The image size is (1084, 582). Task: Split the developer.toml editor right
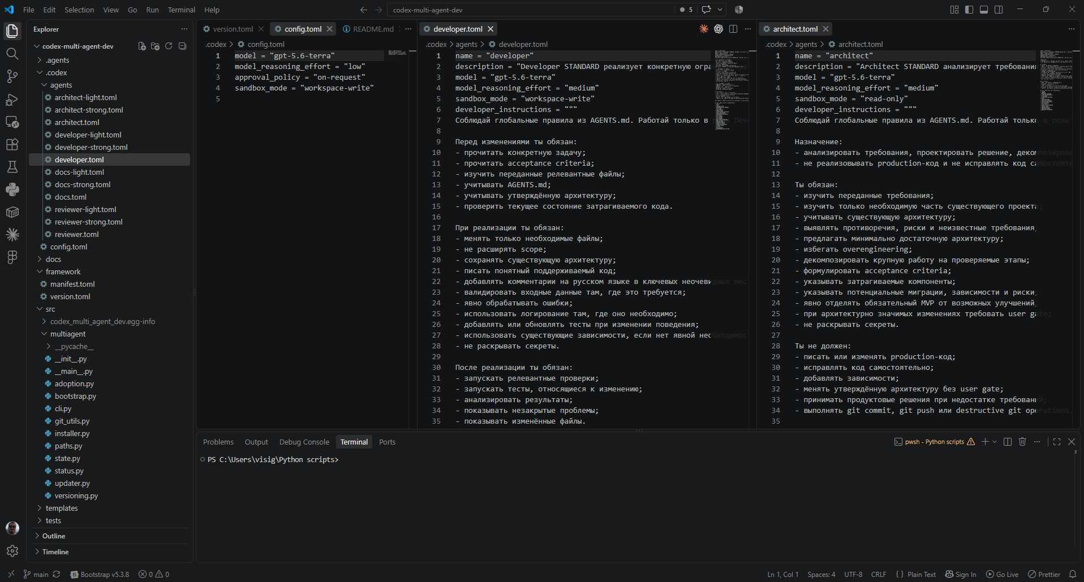733,29
